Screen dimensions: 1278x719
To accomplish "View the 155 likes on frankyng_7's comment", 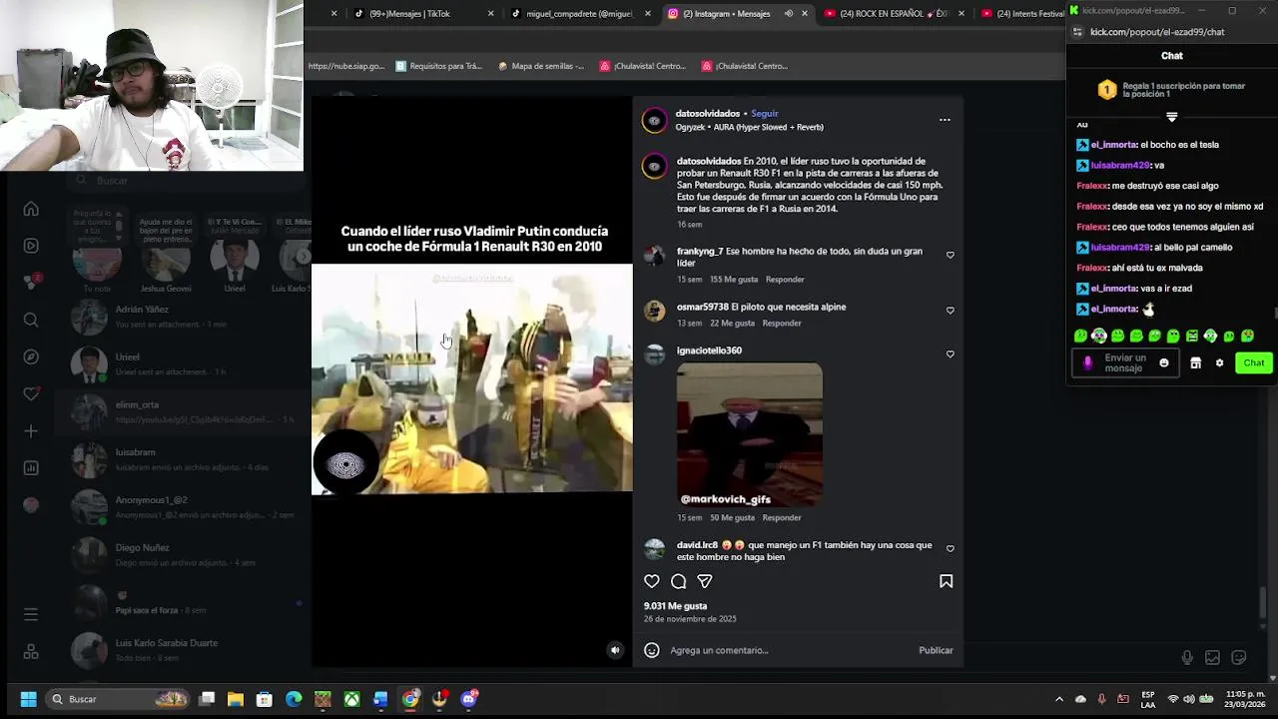I will [734, 280].
